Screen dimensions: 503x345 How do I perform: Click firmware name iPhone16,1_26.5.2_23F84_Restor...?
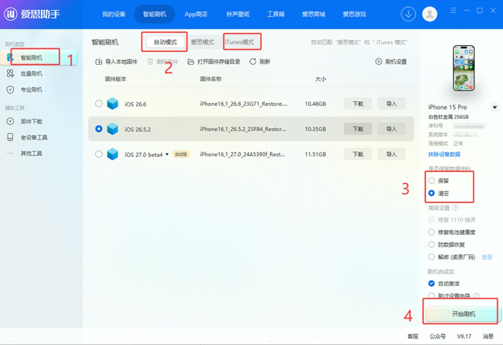click(244, 129)
